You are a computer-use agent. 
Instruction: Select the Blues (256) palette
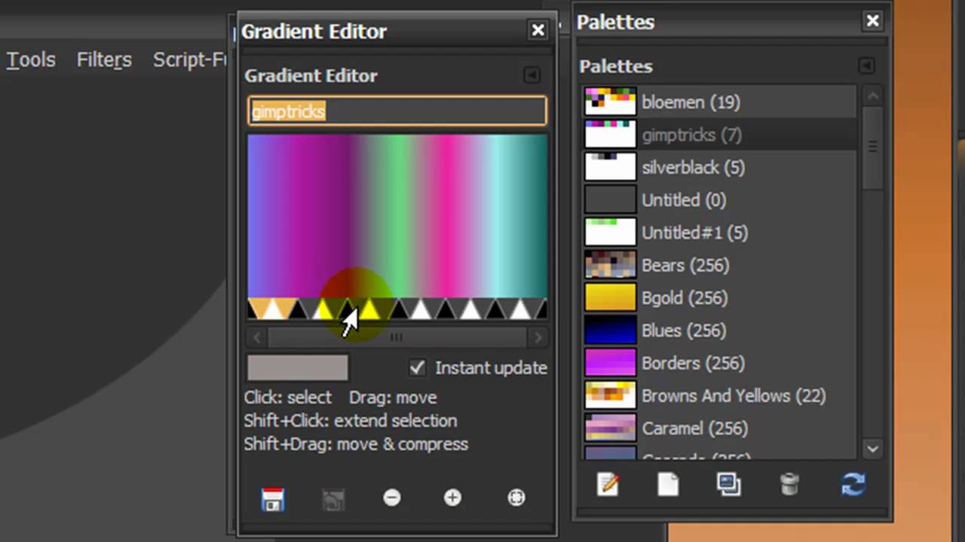pyautogui.click(x=720, y=330)
